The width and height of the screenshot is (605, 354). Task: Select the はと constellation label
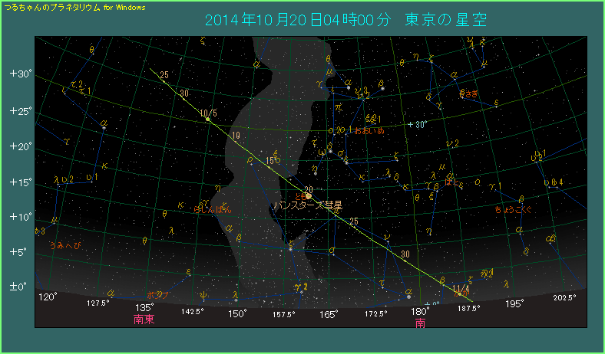[453, 182]
